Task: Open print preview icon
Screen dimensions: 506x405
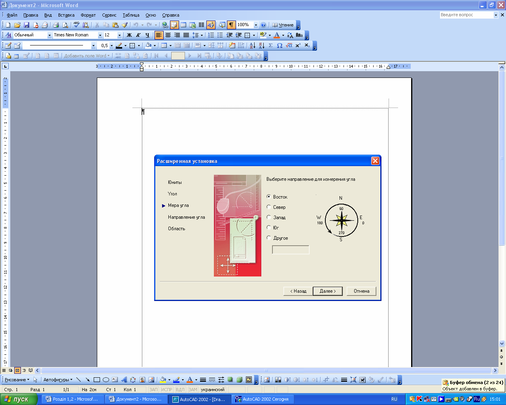Action: pos(65,25)
